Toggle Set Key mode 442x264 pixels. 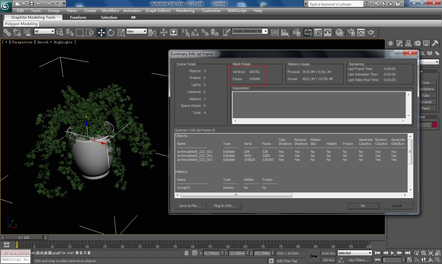328,260
